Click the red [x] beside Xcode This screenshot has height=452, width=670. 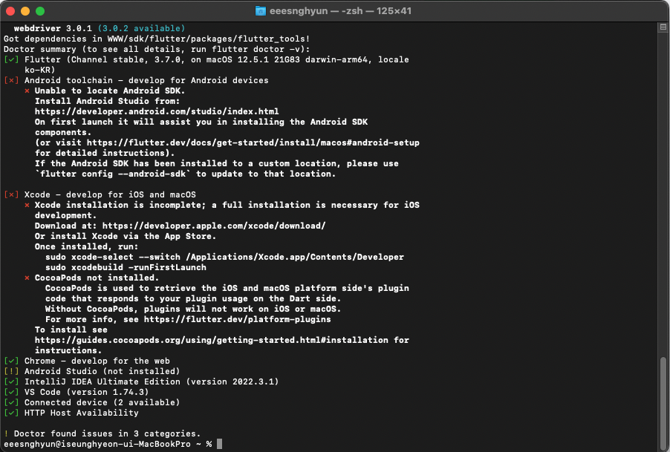pos(11,194)
